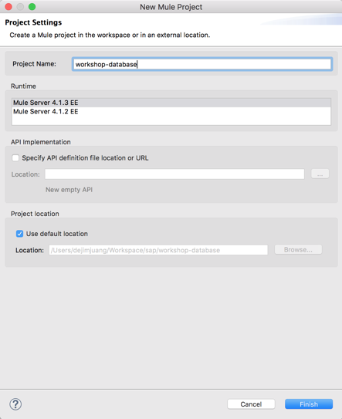Click the red close window button
The width and height of the screenshot is (342, 419).
(x=8, y=7)
